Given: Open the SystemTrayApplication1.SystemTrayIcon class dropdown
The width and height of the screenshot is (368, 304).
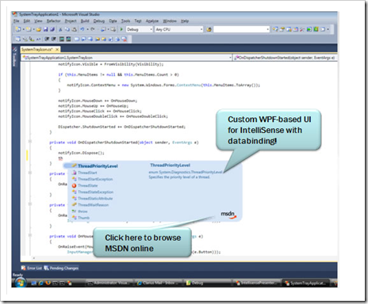Looking at the screenshot, I should (x=127, y=58).
